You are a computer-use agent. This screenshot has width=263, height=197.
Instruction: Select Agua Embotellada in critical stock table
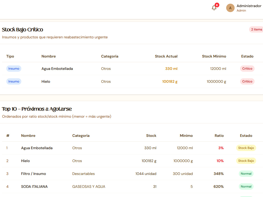pos(57,69)
